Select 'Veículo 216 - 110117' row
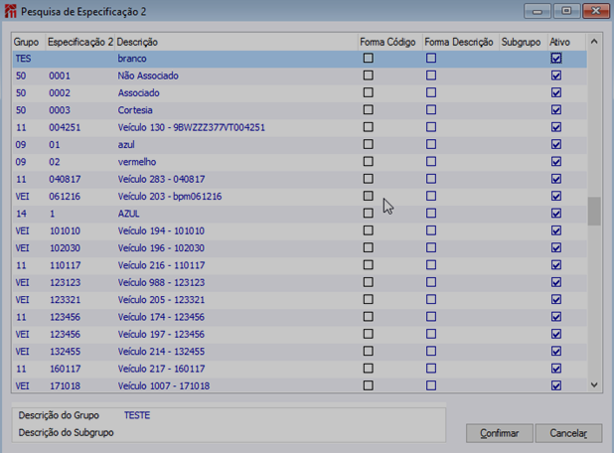The width and height of the screenshot is (614, 453). 300,265
